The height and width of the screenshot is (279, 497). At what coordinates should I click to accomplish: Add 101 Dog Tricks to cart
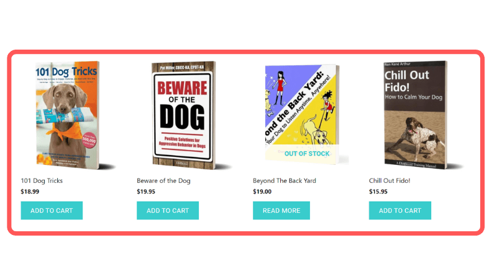pos(52,210)
